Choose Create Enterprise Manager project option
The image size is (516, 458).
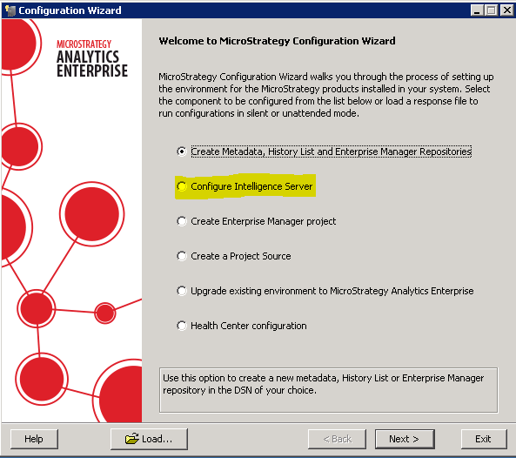coord(181,221)
